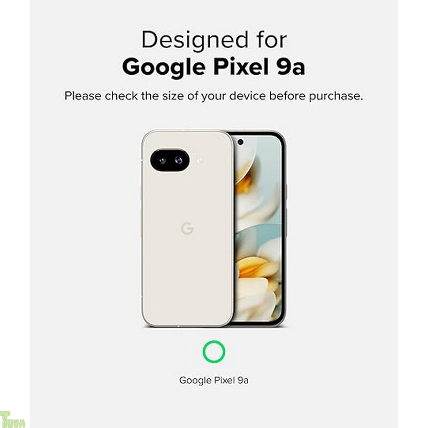Click the "Please check the size" notice
The height and width of the screenshot is (428, 428).
tap(213, 96)
